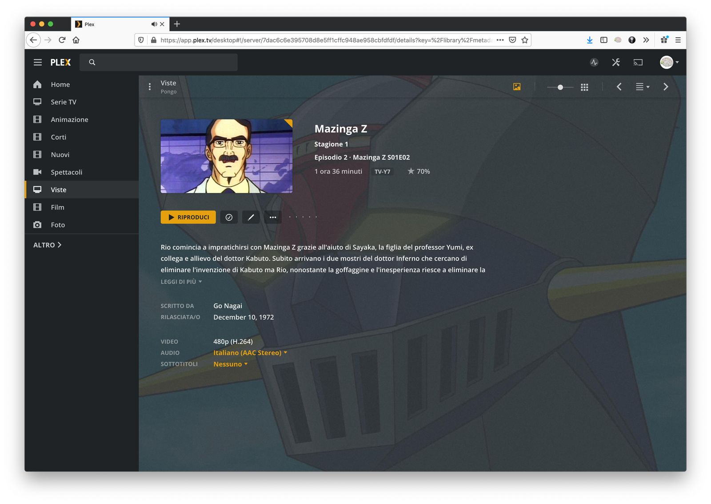Open the Firefox downloads panel
The width and height of the screenshot is (711, 504).
(590, 40)
